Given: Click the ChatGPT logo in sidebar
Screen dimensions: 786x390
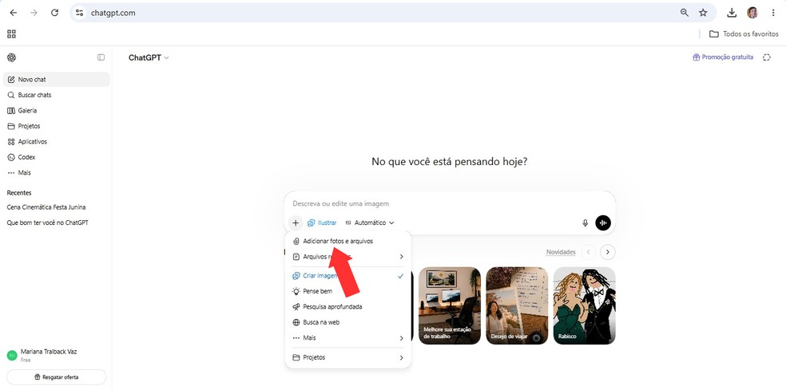Looking at the screenshot, I should (x=11, y=57).
